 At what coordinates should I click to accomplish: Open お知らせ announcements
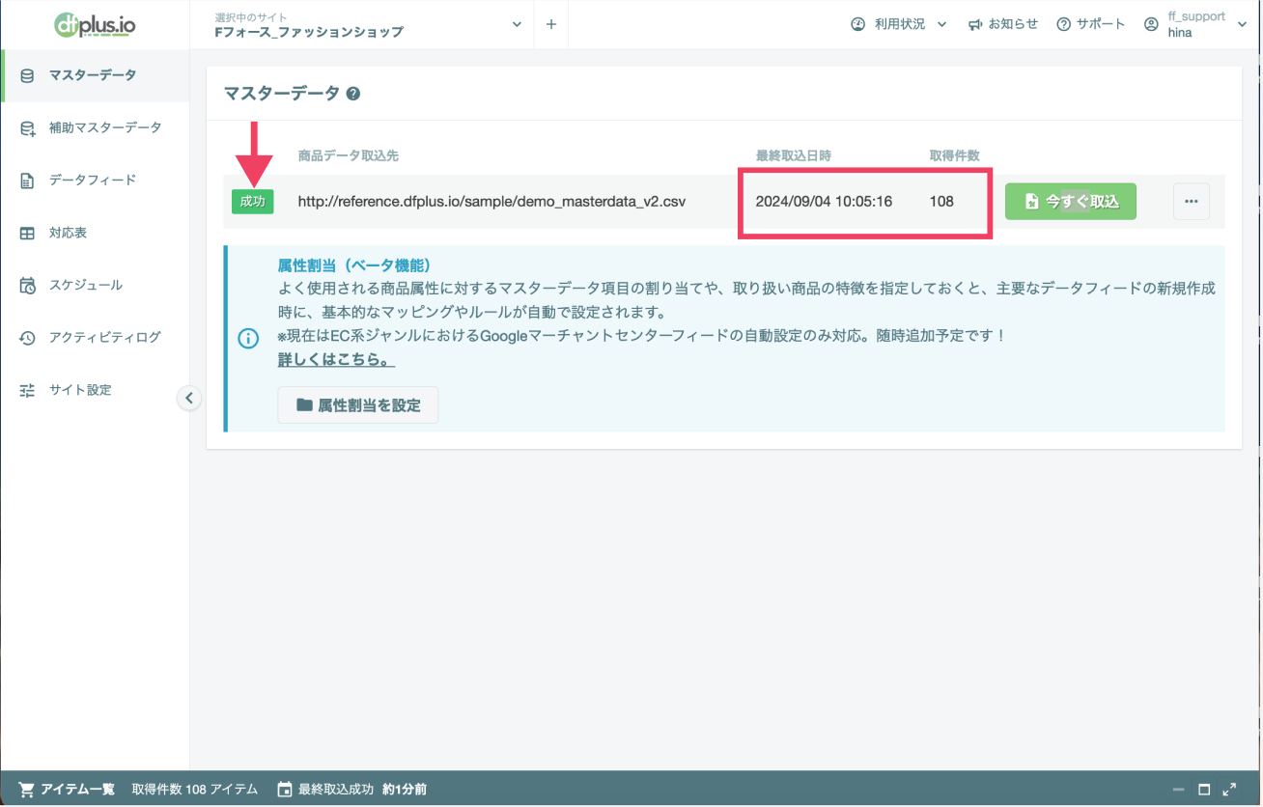point(1002,24)
